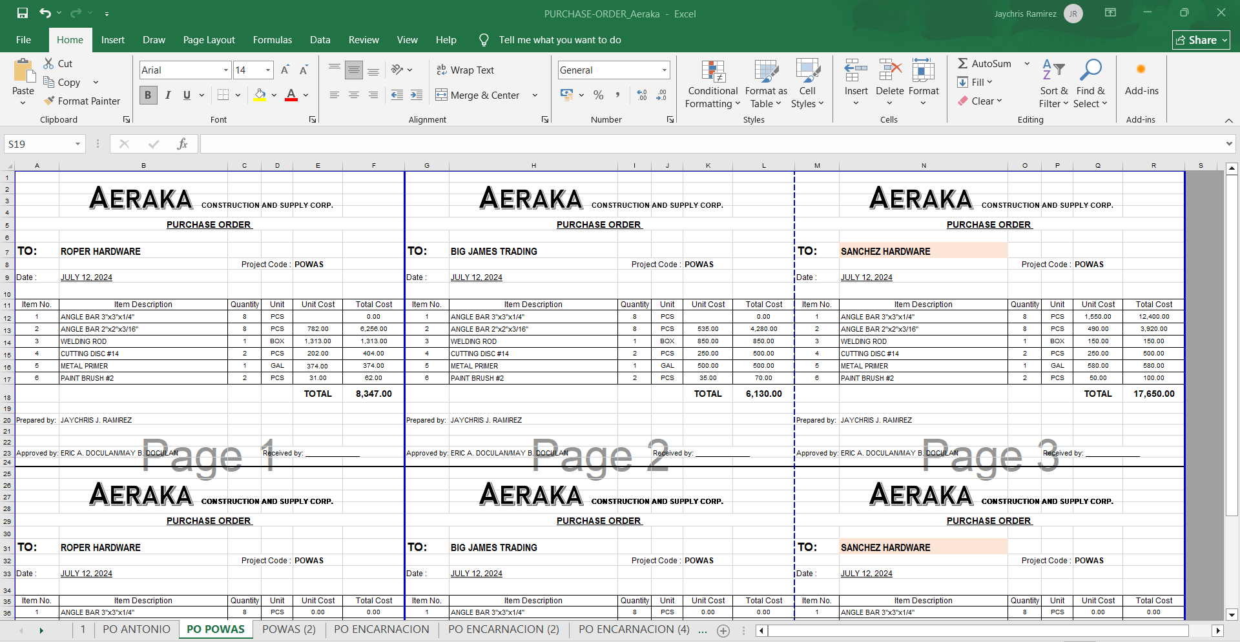Toggle Wrap Text option
The width and height of the screenshot is (1240, 642).
[x=465, y=70]
